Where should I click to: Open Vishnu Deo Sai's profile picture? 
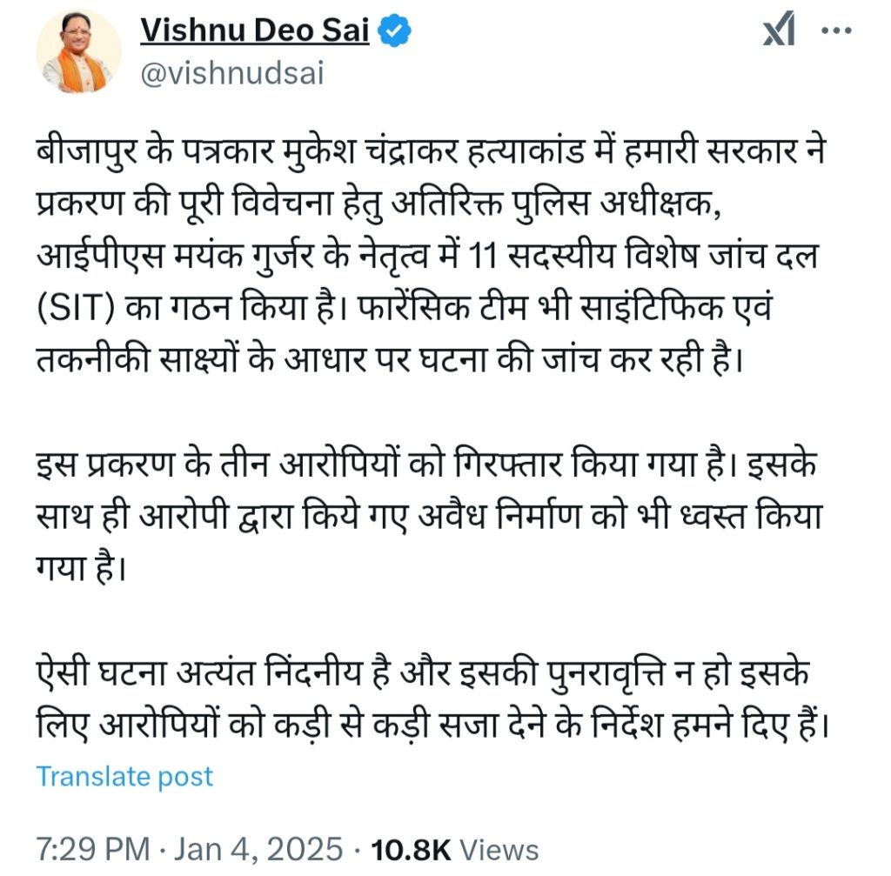click(79, 51)
